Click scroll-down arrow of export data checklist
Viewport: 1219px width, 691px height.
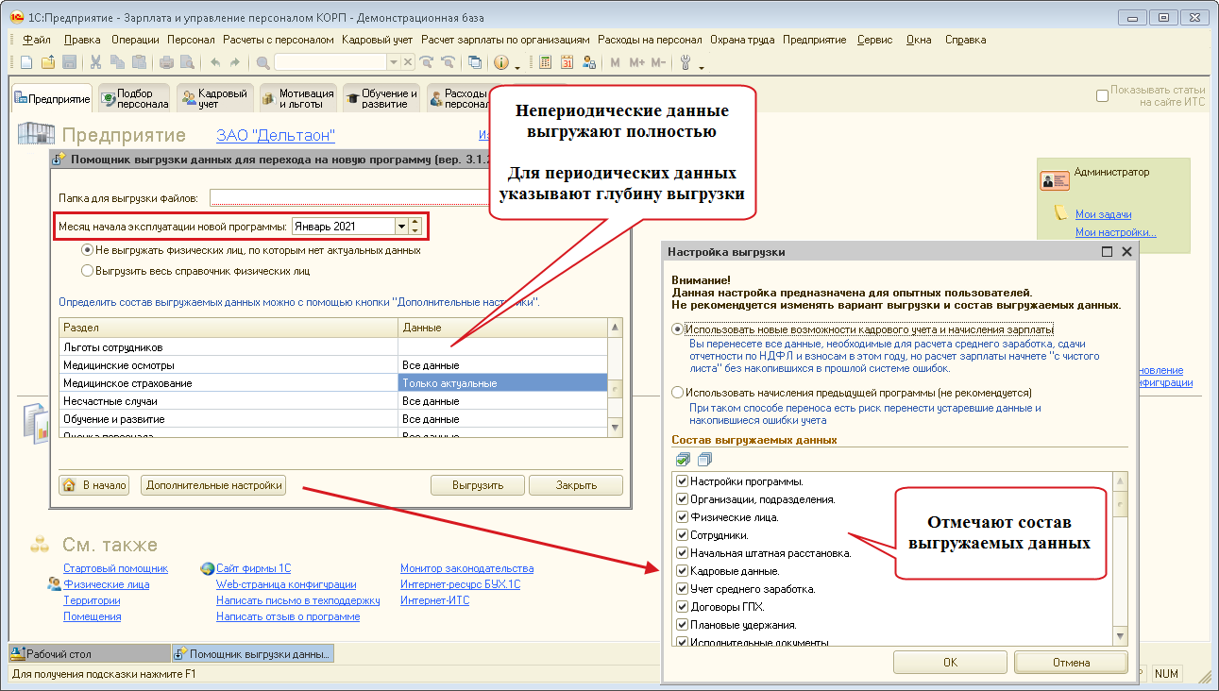click(x=1121, y=636)
